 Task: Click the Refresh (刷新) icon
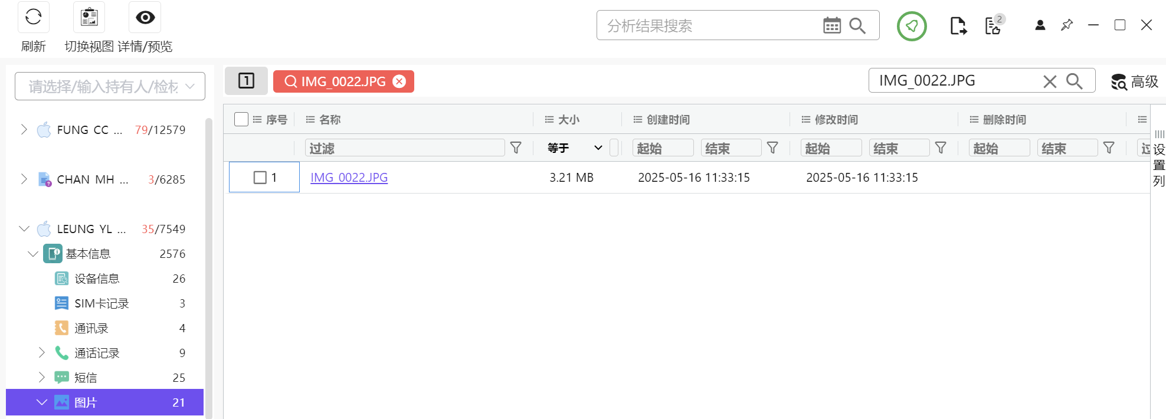(34, 17)
